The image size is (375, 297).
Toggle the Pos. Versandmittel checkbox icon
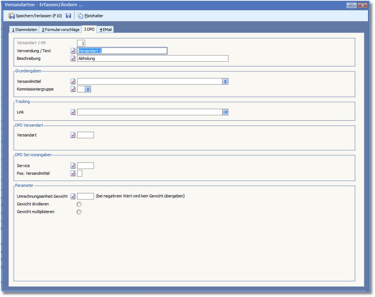pyautogui.click(x=73, y=173)
